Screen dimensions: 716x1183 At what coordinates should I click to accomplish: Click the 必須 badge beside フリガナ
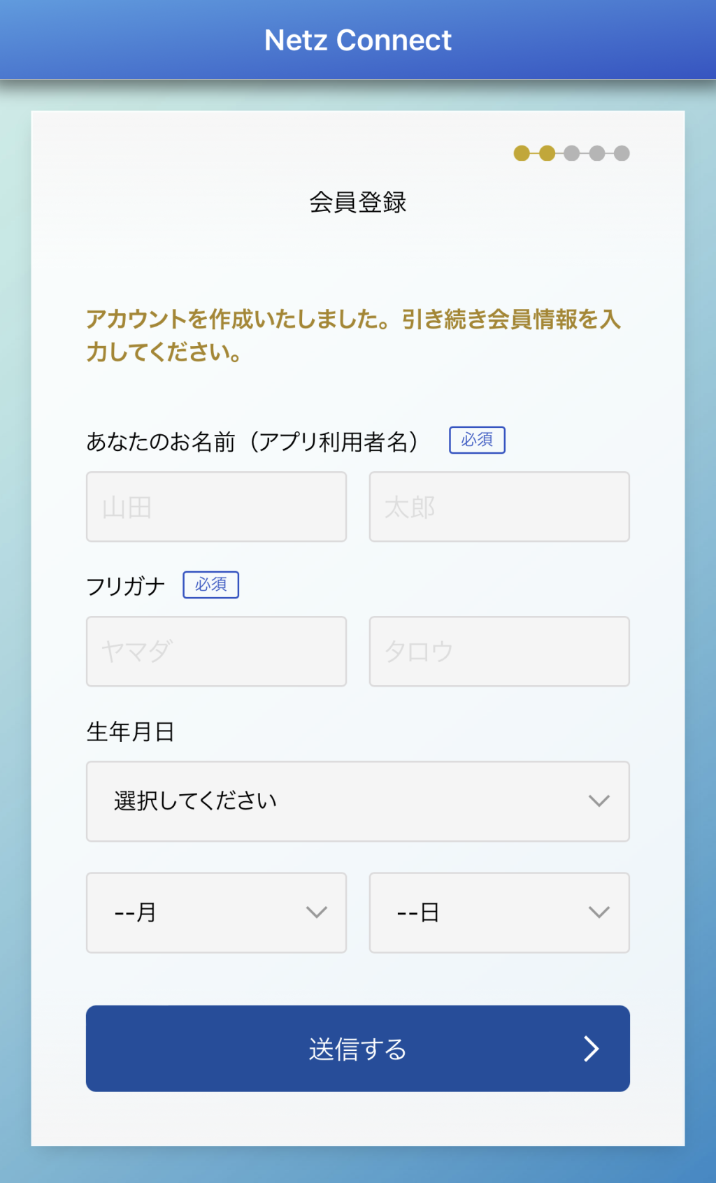[210, 585]
